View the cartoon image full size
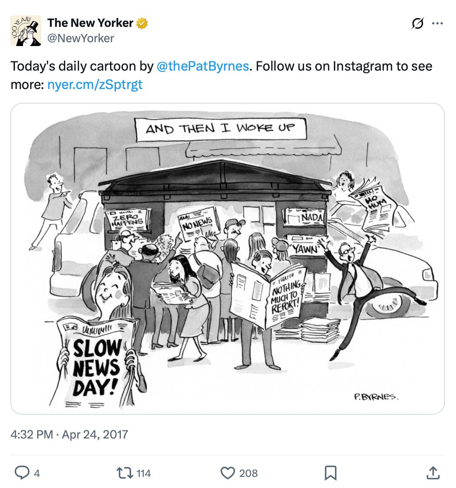 pos(226,259)
